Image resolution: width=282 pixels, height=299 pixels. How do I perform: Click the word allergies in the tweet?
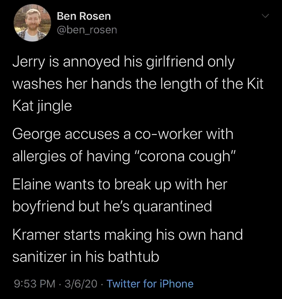[x=39, y=155]
